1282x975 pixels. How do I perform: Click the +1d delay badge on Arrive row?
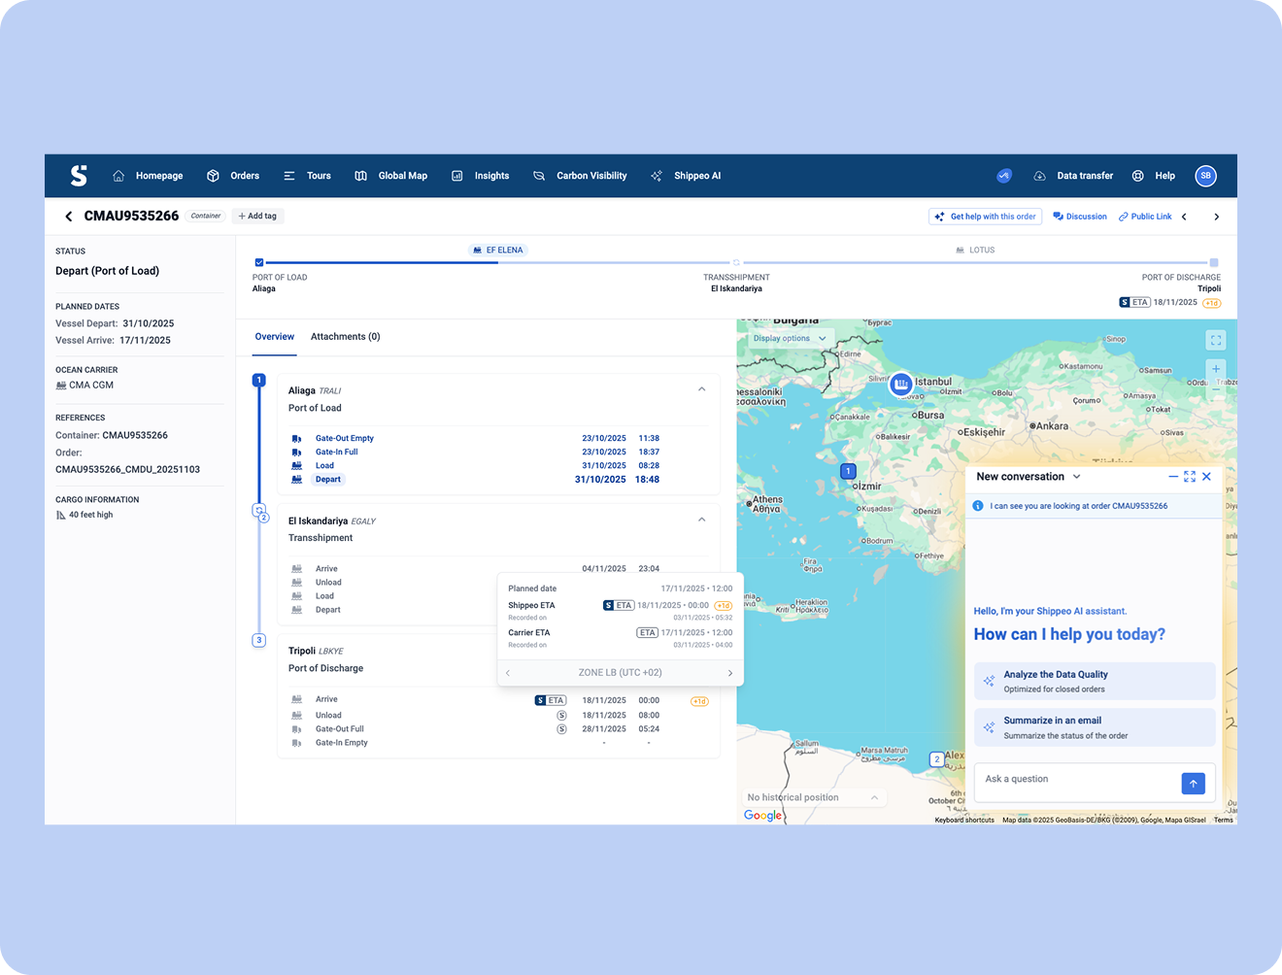(699, 701)
